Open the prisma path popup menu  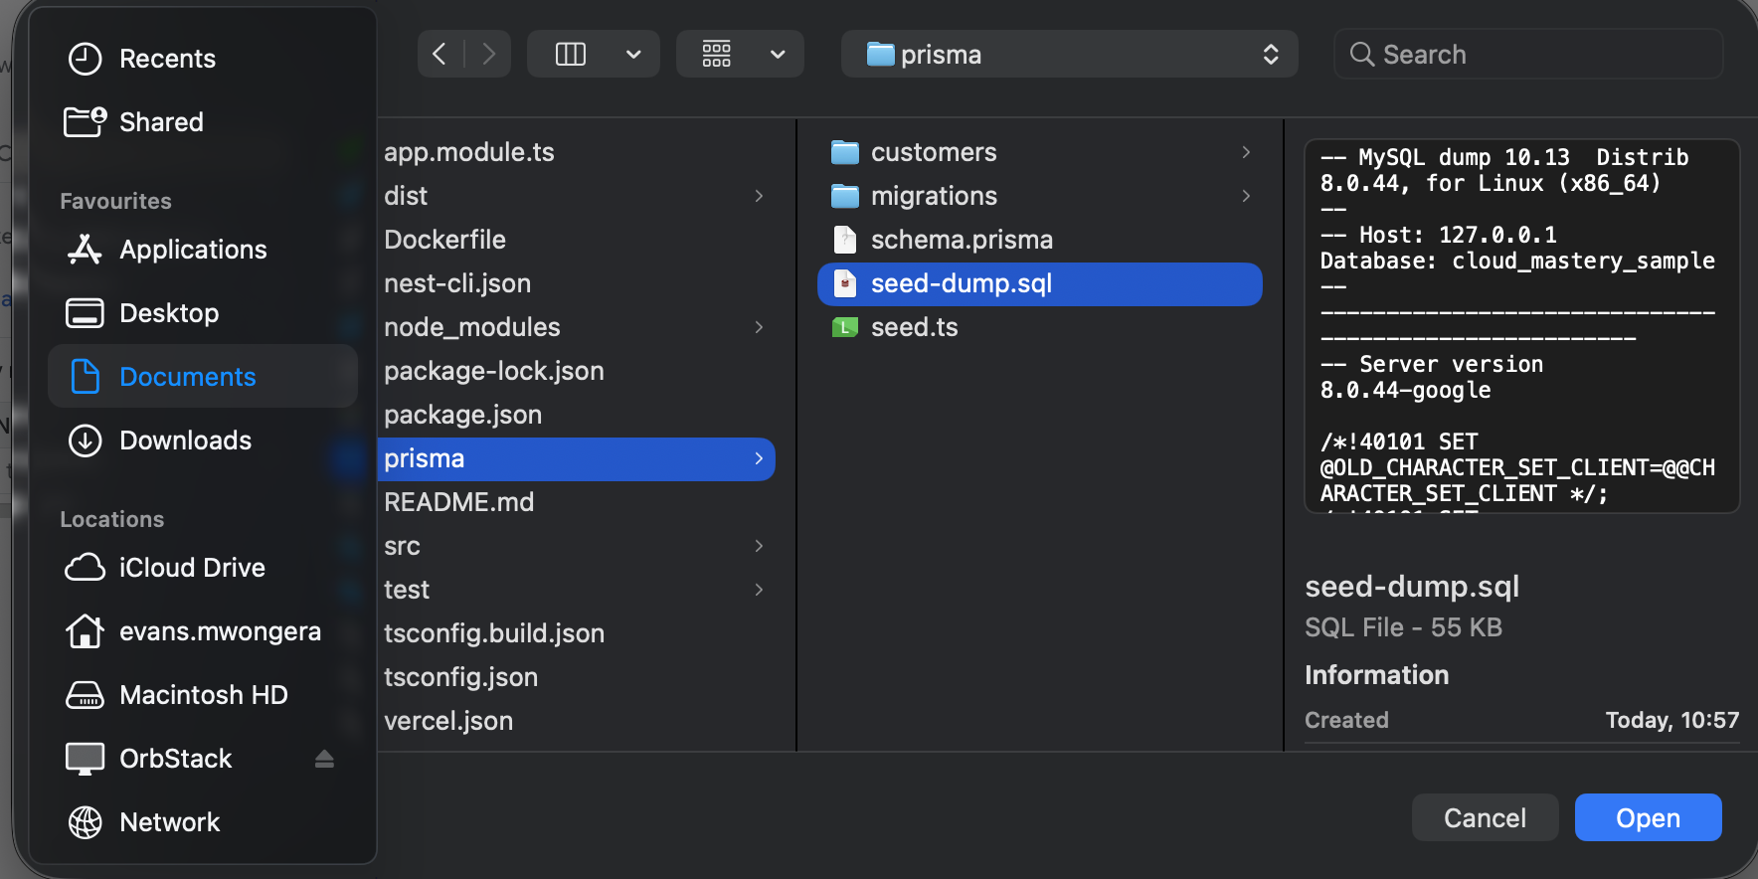coord(1069,54)
